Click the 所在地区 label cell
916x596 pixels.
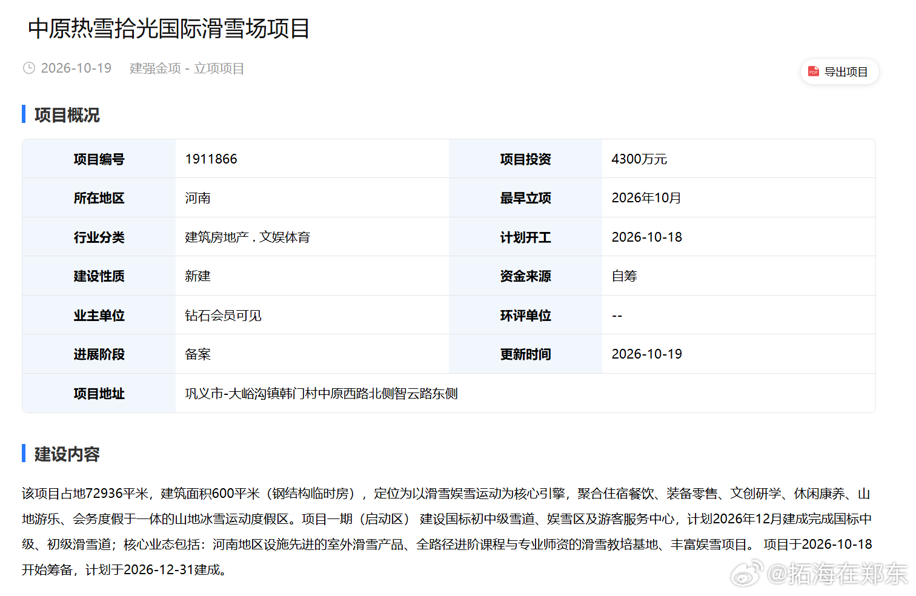pyautogui.click(x=99, y=198)
